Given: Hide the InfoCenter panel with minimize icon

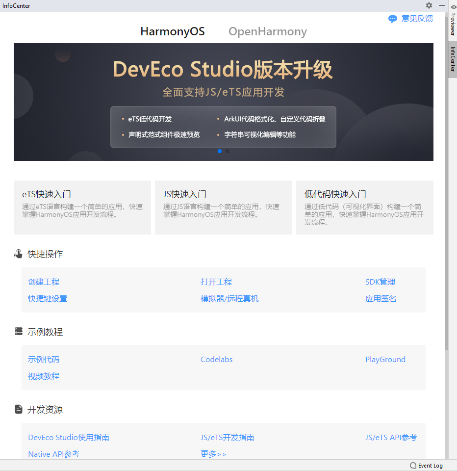Looking at the screenshot, I should [x=442, y=5].
